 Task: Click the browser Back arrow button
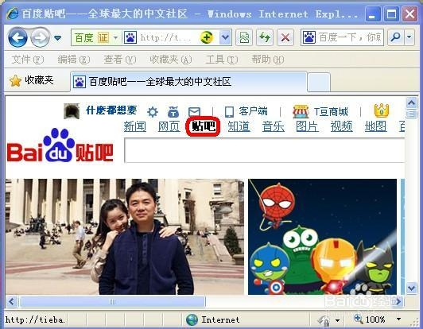(17, 37)
